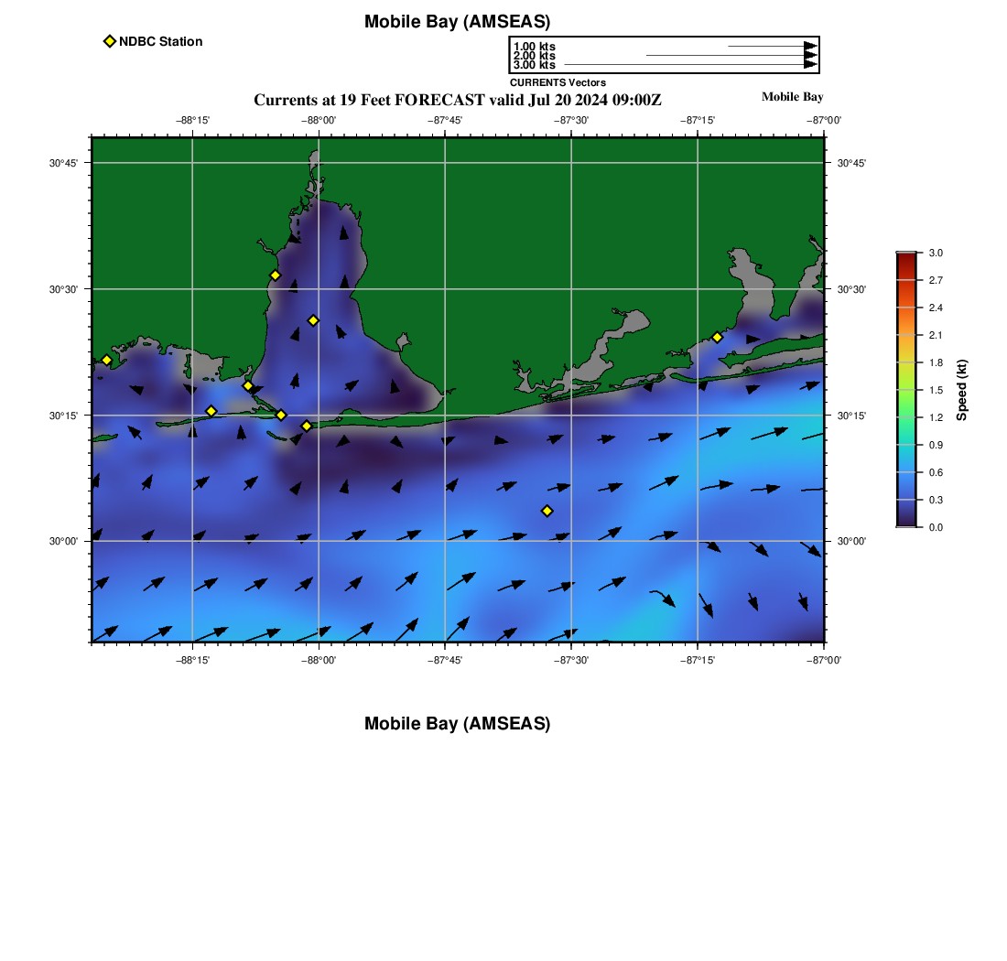The width and height of the screenshot is (1007, 961).
Task: Click the easternmost NDBC station near Pensacola Bay
Action: tap(717, 337)
